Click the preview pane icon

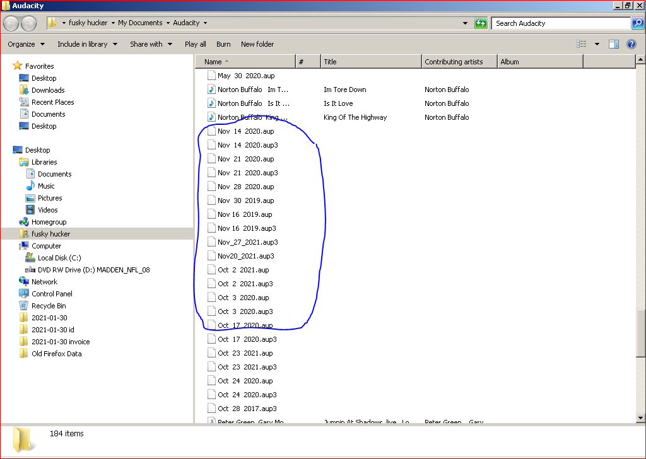[x=613, y=44]
